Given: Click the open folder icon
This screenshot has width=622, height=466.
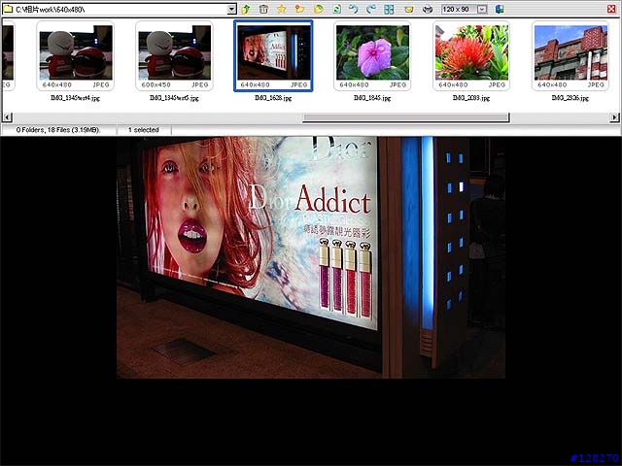Looking at the screenshot, I should (318, 9).
